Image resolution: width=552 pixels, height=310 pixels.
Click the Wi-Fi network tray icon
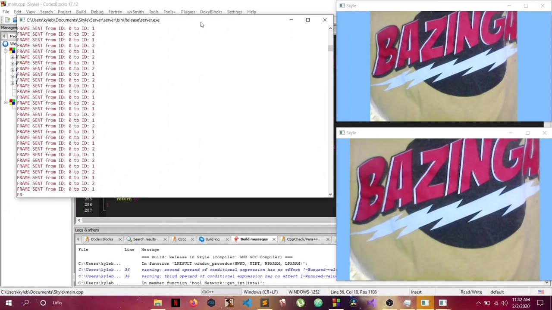[496, 303]
